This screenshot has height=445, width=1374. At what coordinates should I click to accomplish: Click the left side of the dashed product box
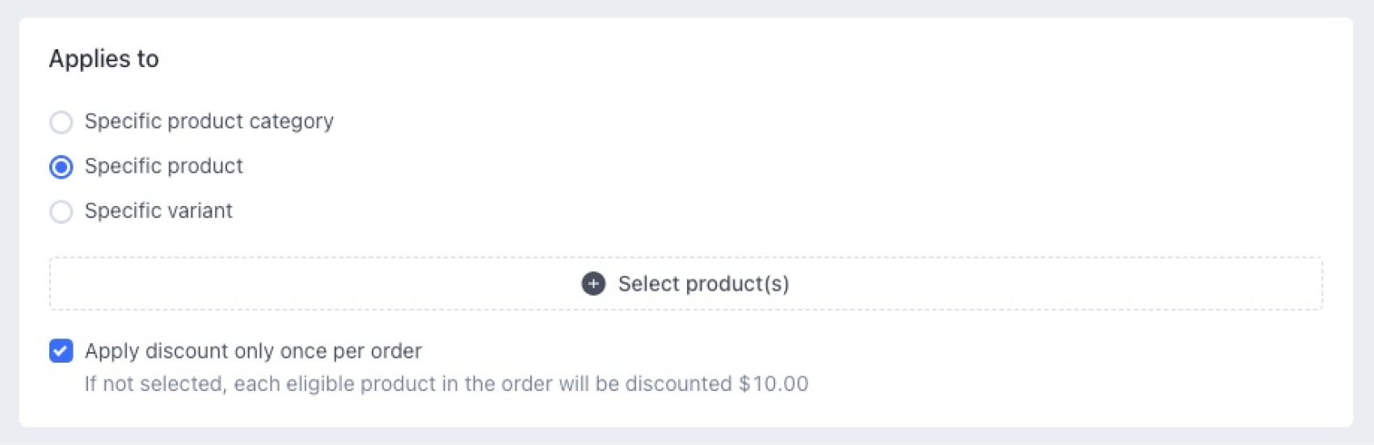pyautogui.click(x=202, y=283)
